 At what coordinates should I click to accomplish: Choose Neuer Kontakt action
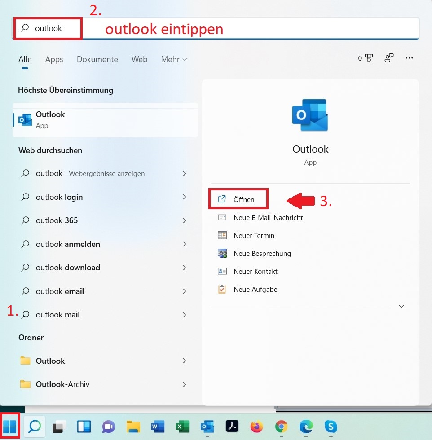256,271
